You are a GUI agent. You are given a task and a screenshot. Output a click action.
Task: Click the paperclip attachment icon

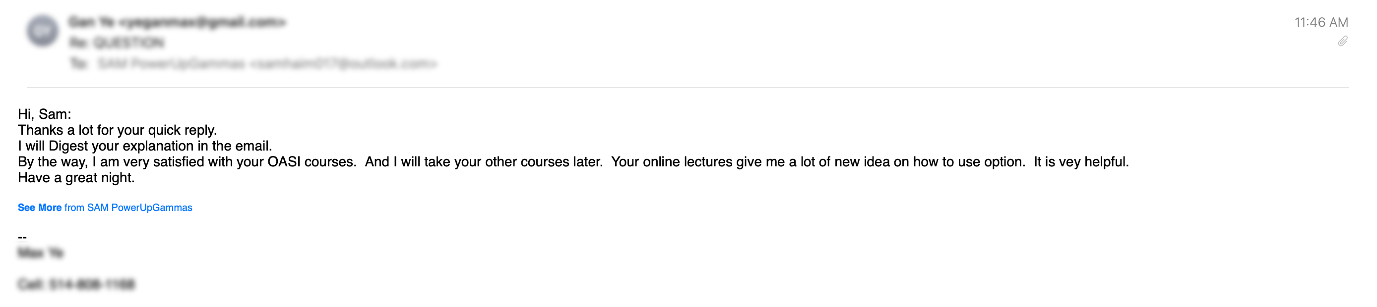click(x=1342, y=42)
